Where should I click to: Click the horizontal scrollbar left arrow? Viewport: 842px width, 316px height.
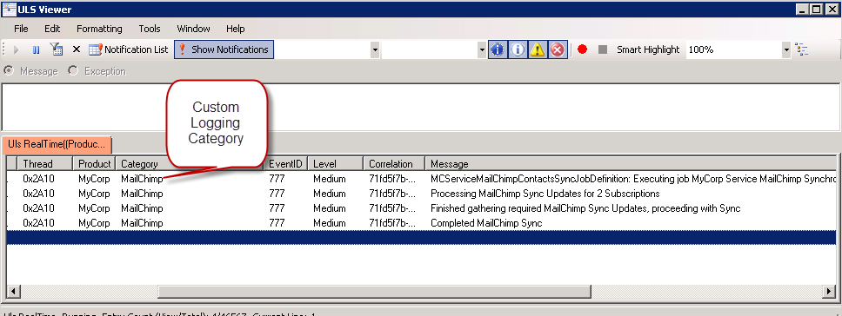tap(13, 292)
